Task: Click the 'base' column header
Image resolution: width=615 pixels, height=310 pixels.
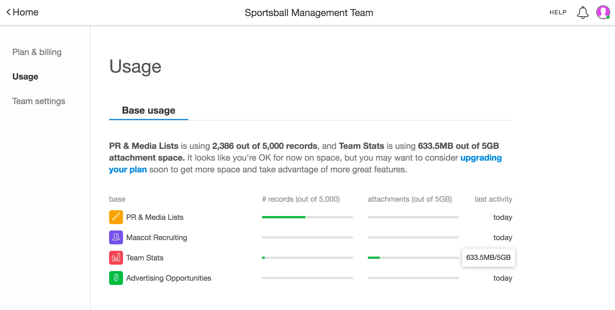Action: 117,199
